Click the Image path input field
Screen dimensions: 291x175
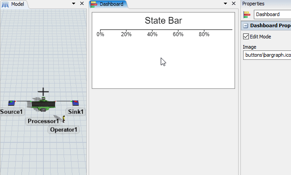pos(267,55)
